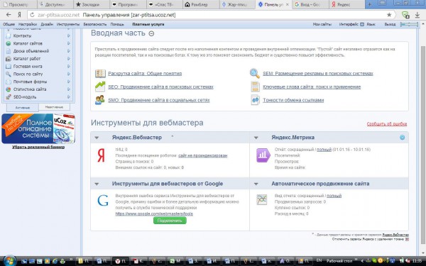Viewport: 426px width, 266px height.
Task: Switch to the Закладки browser tab
Action: tap(92, 4)
